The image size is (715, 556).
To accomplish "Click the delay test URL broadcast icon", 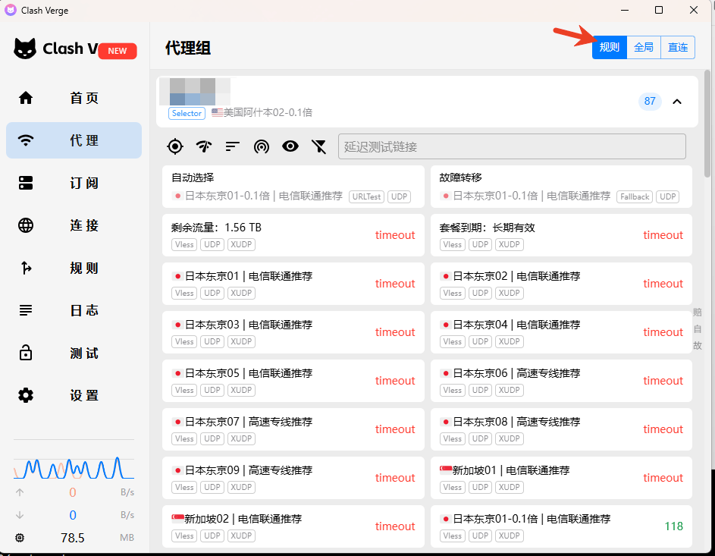I will point(262,146).
